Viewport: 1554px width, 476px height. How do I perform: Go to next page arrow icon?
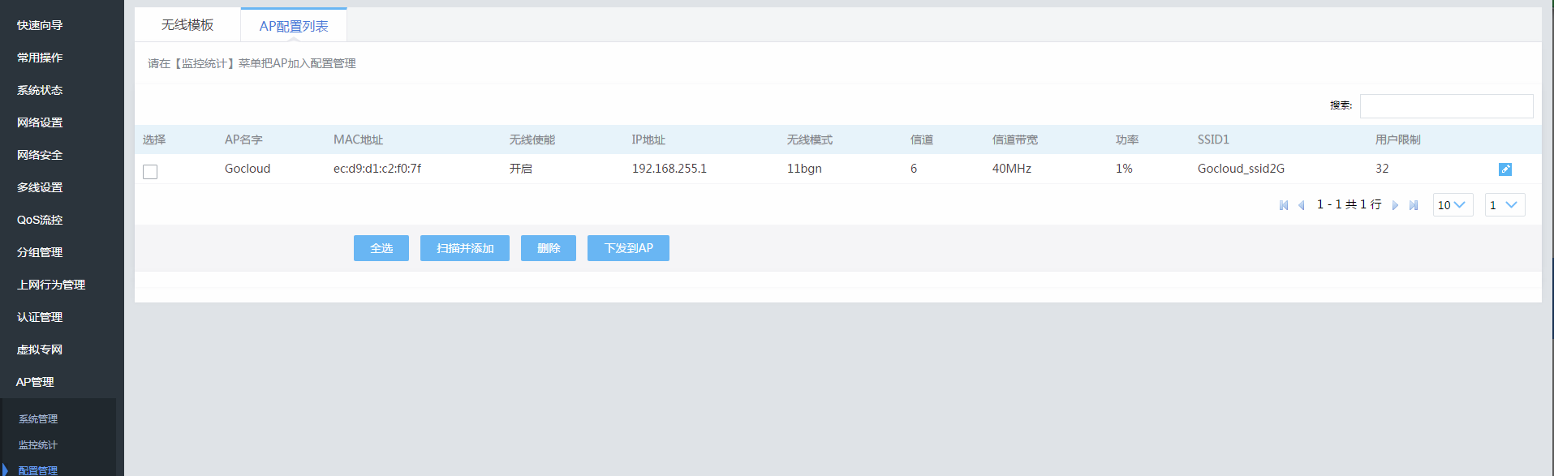[1395, 205]
